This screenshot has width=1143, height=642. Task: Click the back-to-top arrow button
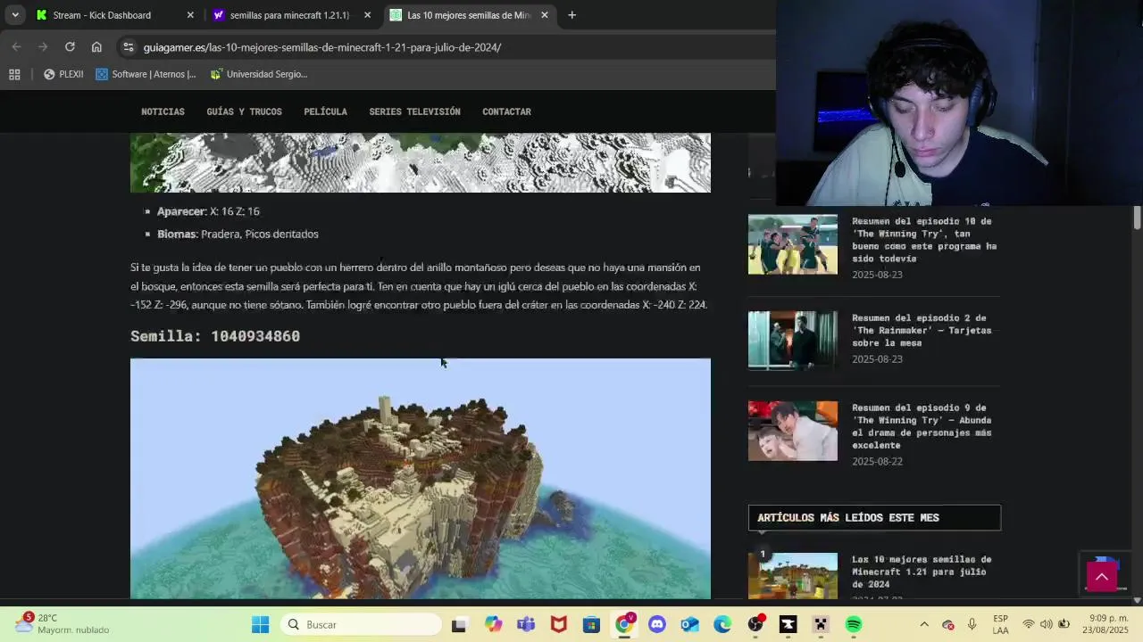coord(1102,577)
